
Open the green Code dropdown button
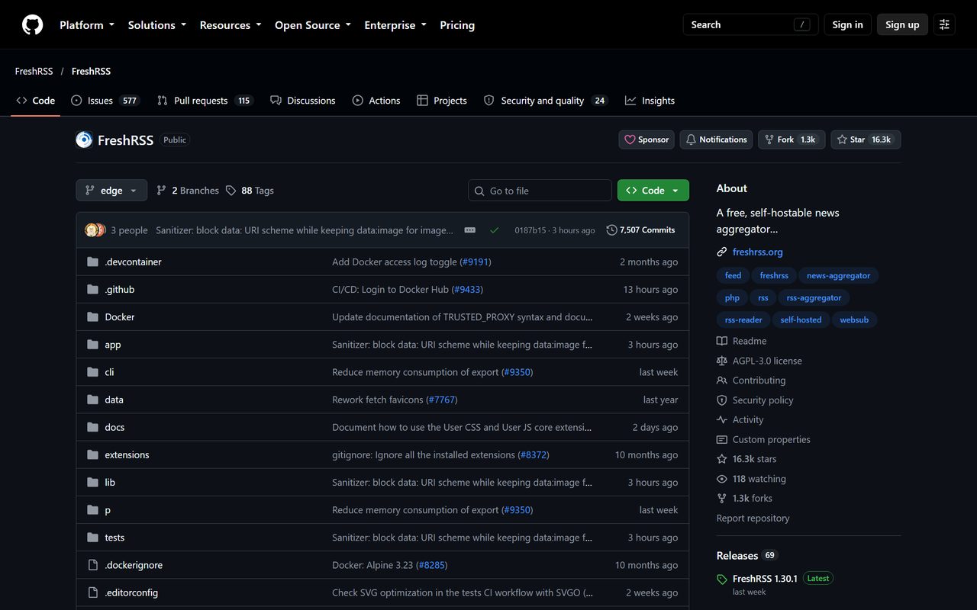tap(653, 191)
